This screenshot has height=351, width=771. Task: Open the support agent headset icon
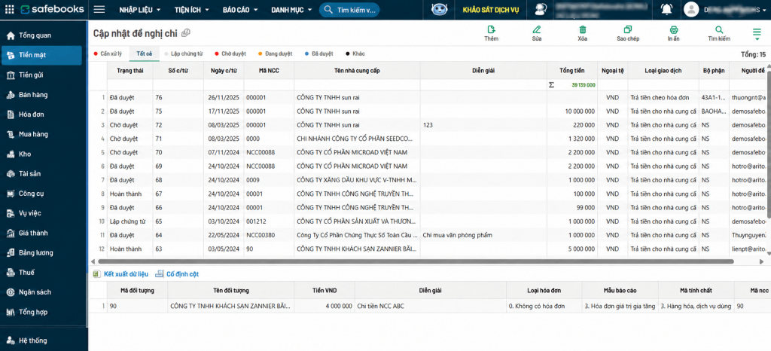point(541,9)
